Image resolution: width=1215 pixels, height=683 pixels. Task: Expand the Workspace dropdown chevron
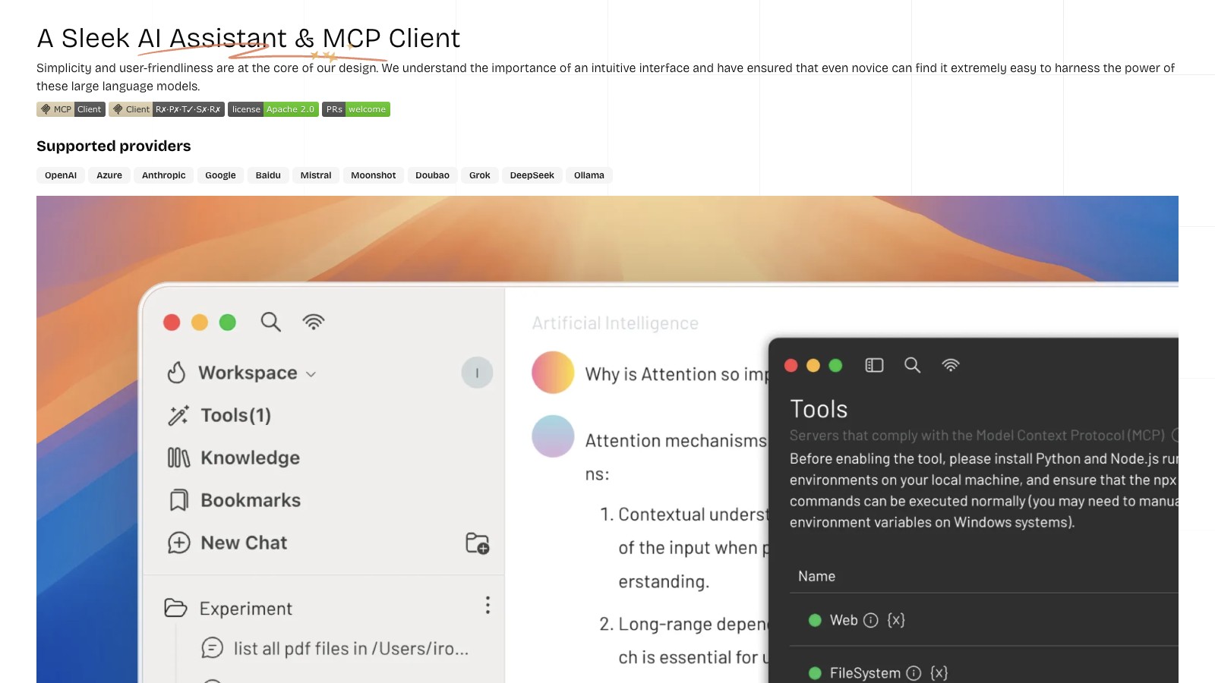(x=311, y=374)
